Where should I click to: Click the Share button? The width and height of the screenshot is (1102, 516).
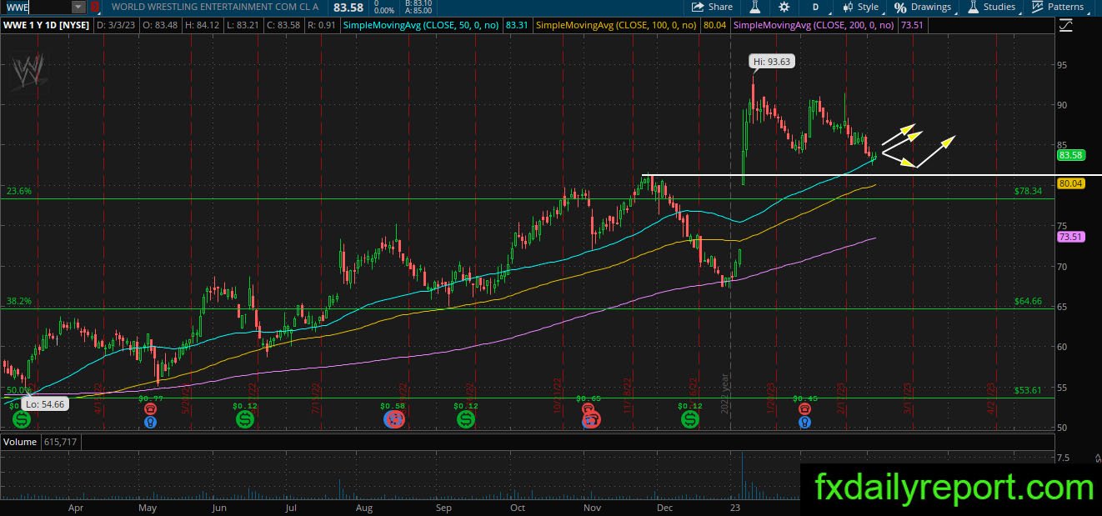[x=713, y=7]
